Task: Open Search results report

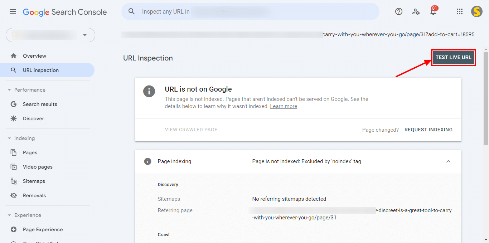Action: click(x=47, y=104)
